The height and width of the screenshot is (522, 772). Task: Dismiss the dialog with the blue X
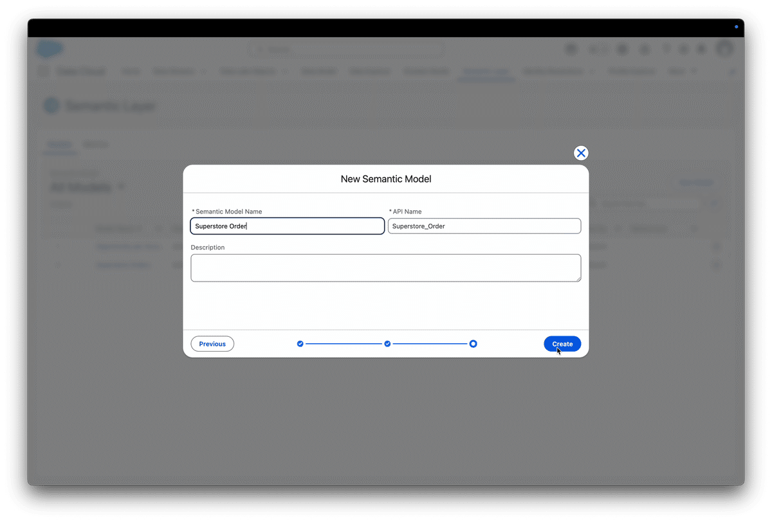click(581, 153)
